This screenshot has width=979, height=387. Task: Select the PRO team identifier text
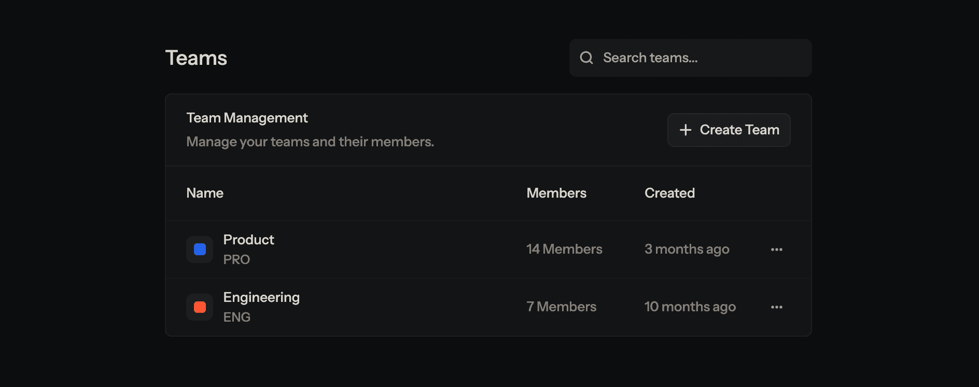[x=236, y=259]
